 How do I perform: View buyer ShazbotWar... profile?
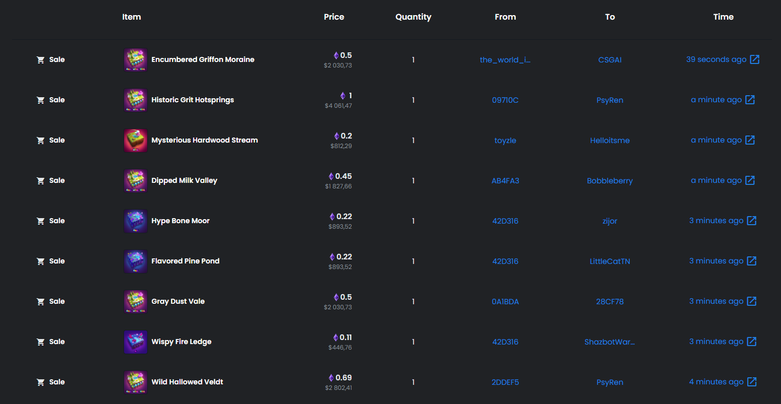click(610, 342)
